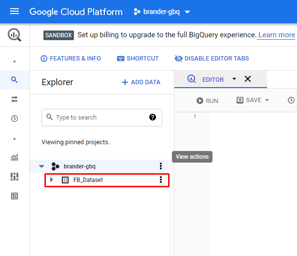Open Scheduled queries clock icon in sidebar
This screenshot has width=297, height=256.
14,119
